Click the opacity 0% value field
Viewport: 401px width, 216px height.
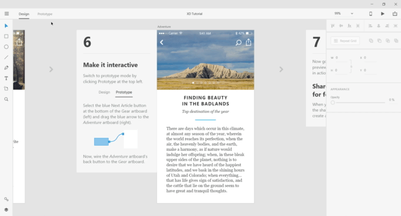coord(392,100)
